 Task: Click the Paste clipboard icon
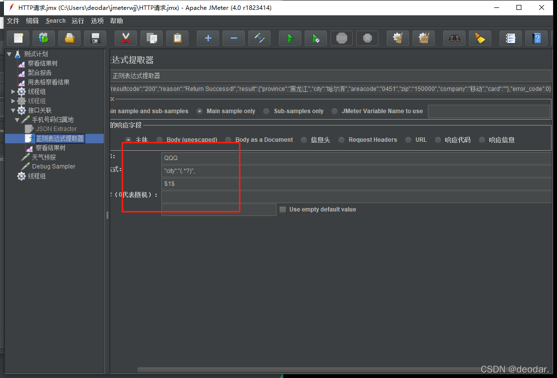[x=177, y=38]
